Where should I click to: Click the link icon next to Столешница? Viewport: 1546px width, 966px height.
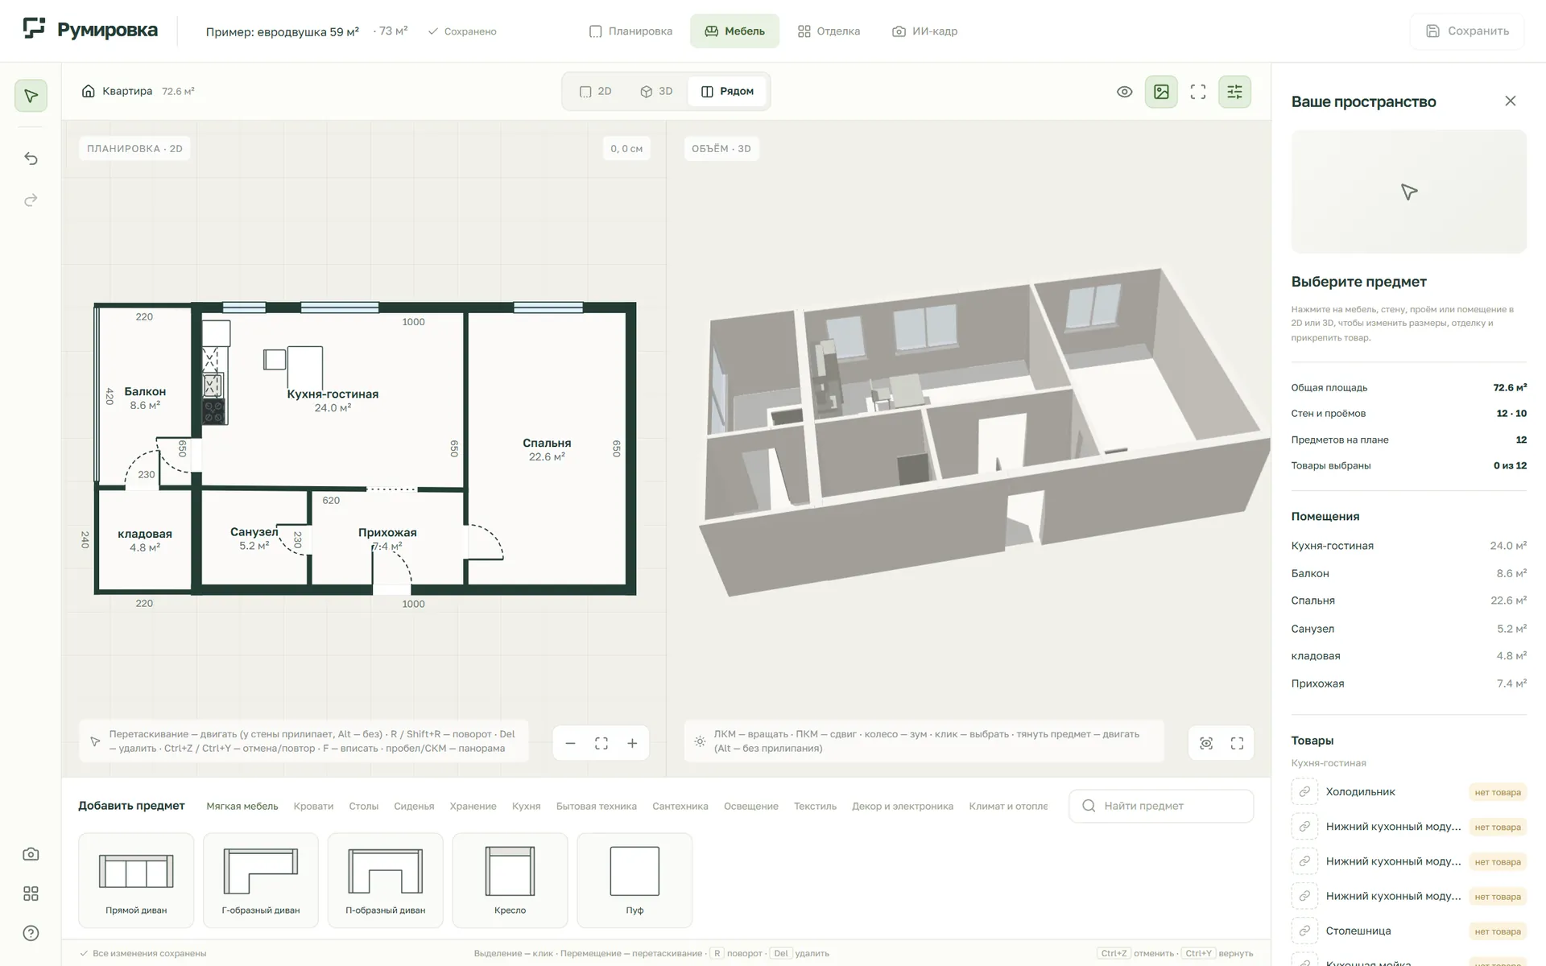tap(1304, 931)
